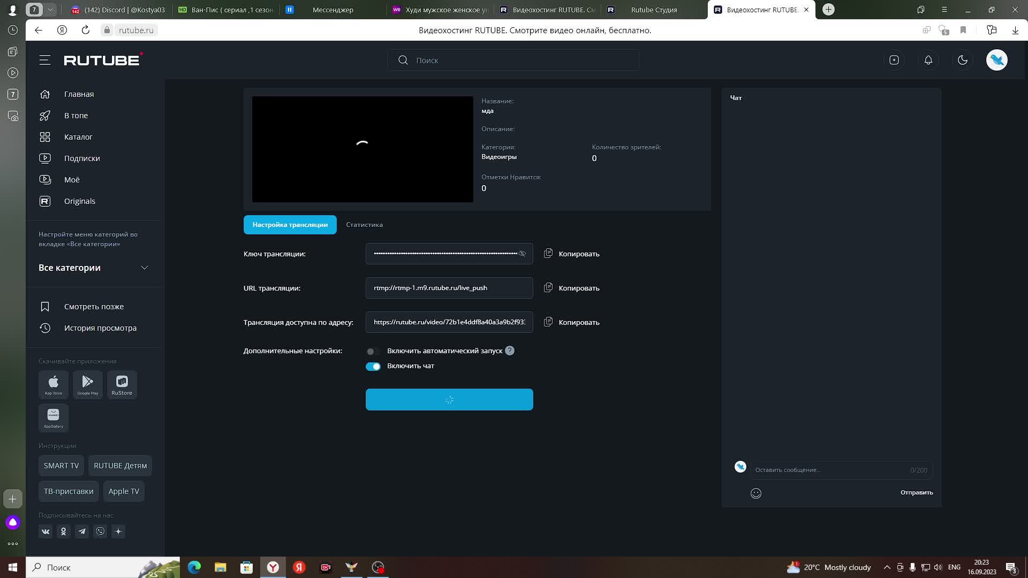
Task: Switch to the Статистика tab
Action: [x=364, y=225]
